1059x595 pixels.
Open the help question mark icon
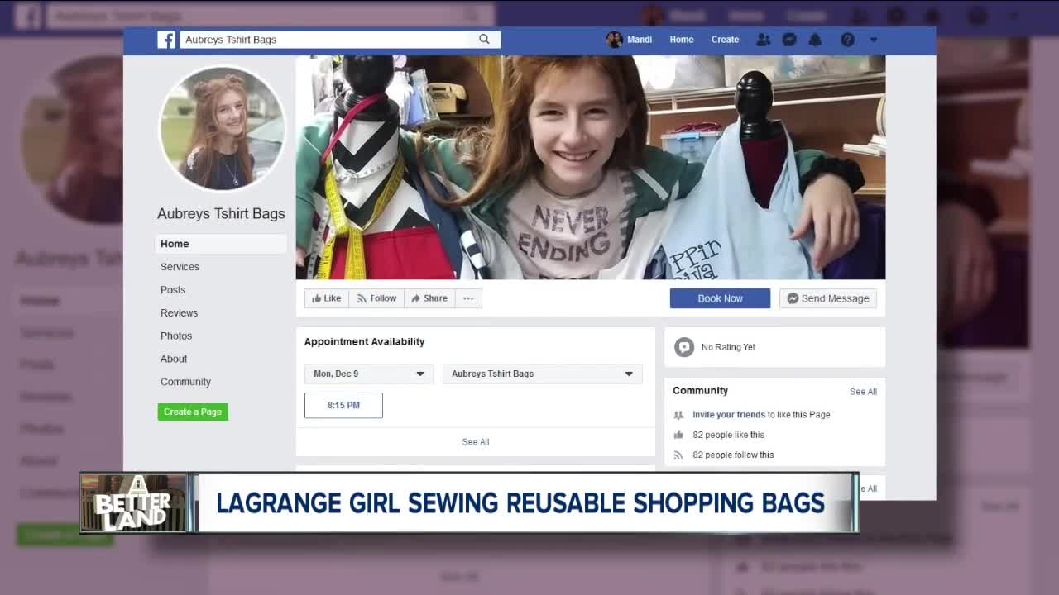847,40
